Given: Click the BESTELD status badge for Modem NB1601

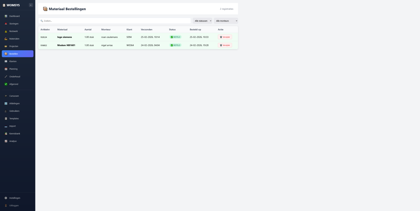Looking at the screenshot, I should 175,45.
